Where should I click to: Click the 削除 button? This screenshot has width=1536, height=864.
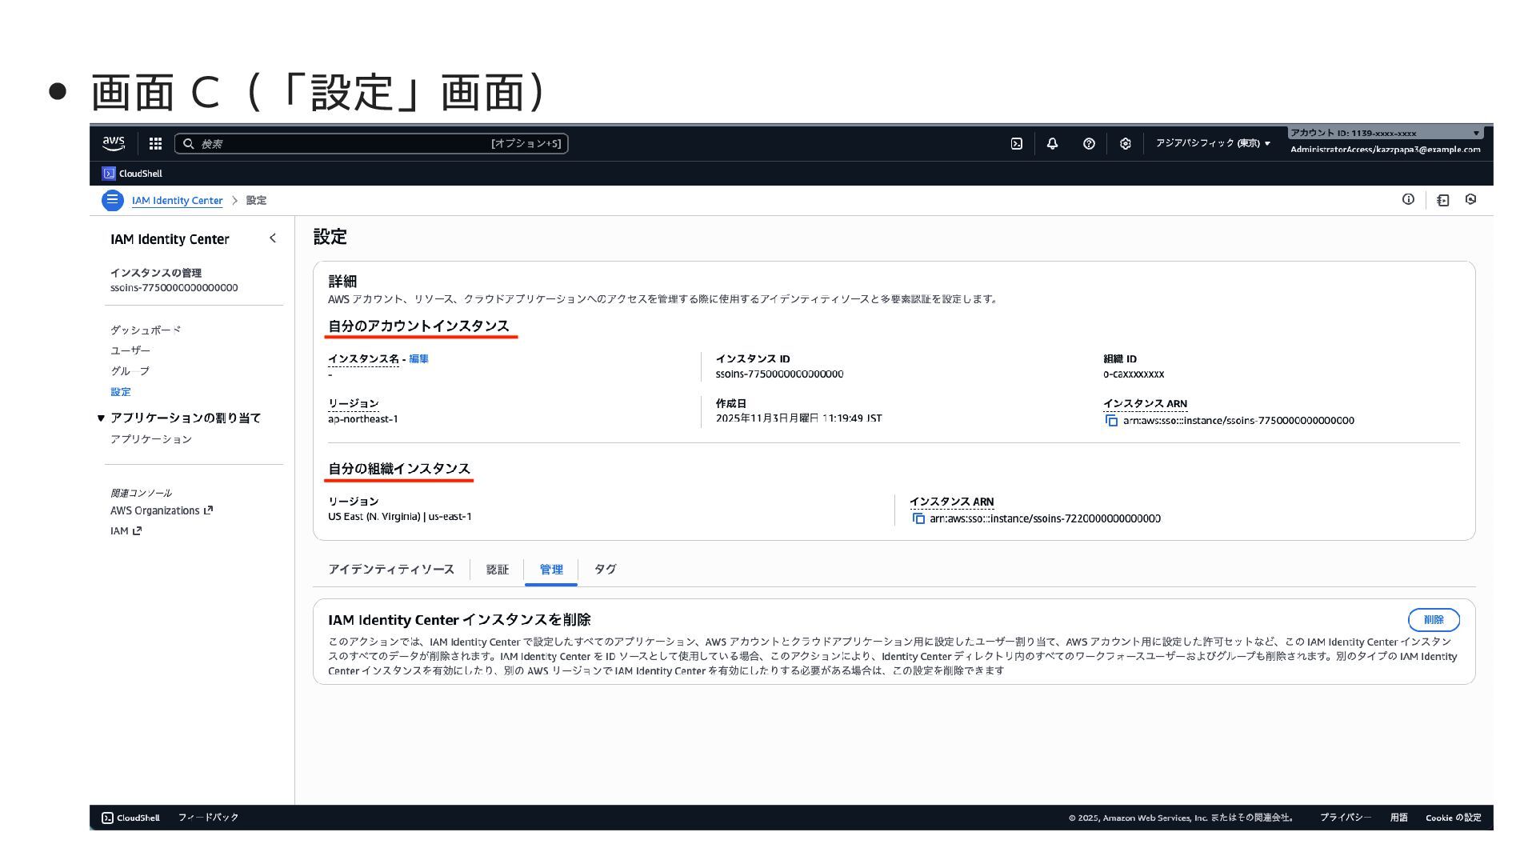click(1433, 620)
